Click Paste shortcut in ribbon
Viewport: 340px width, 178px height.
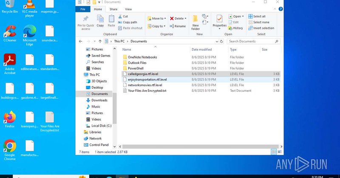tap(130, 28)
